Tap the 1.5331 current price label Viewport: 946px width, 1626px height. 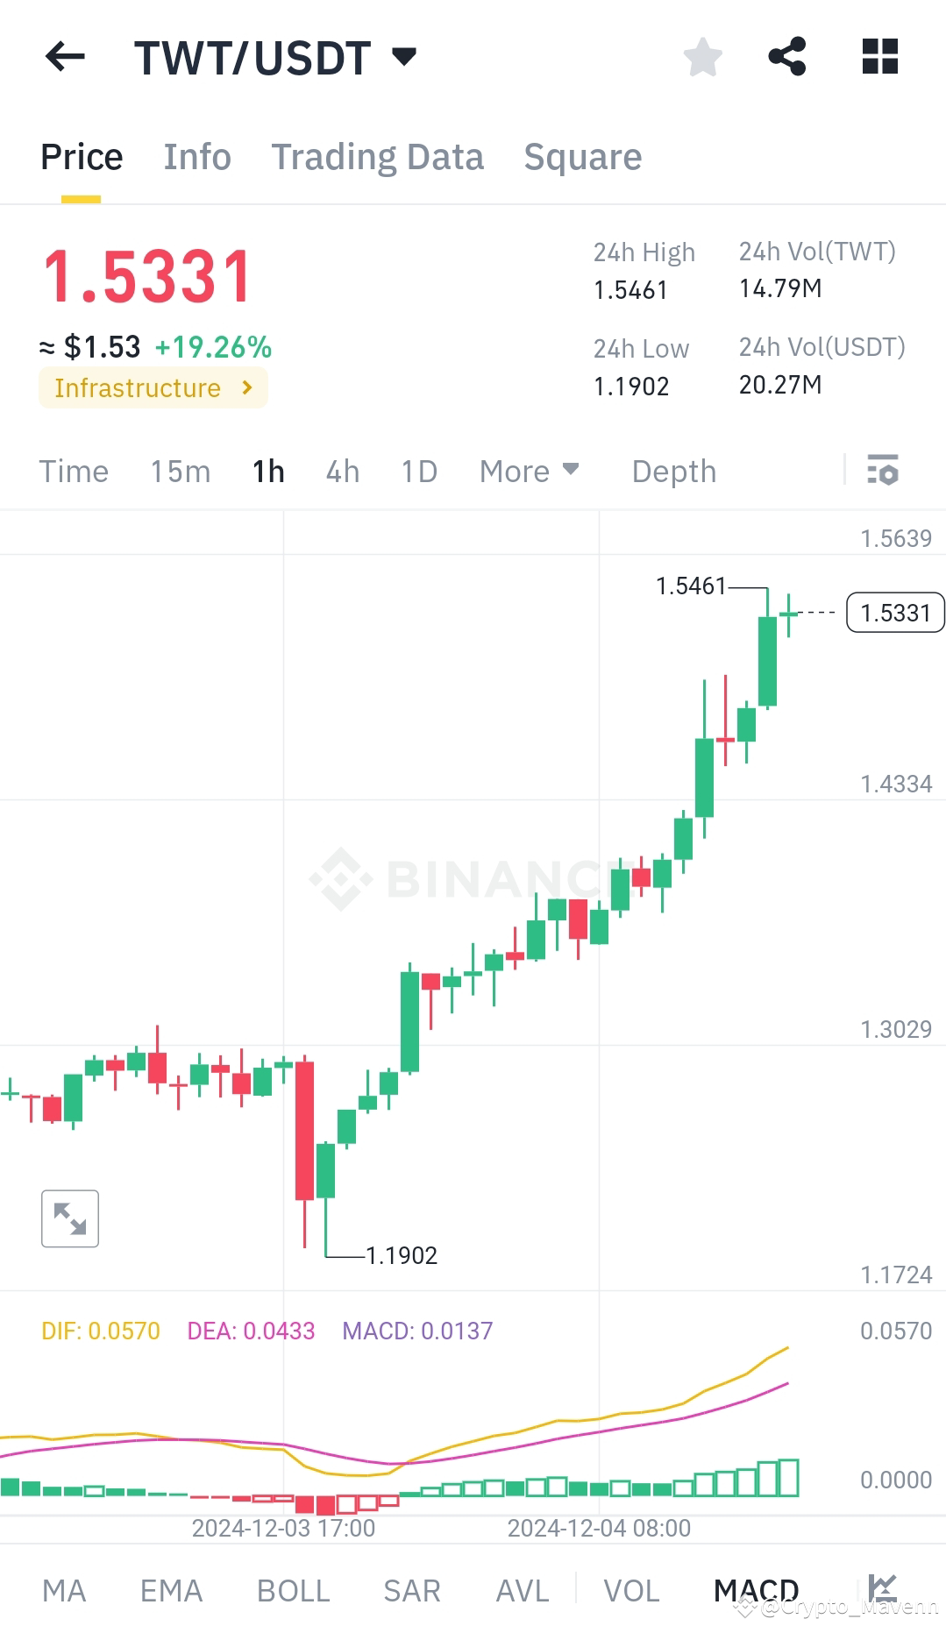tap(894, 612)
